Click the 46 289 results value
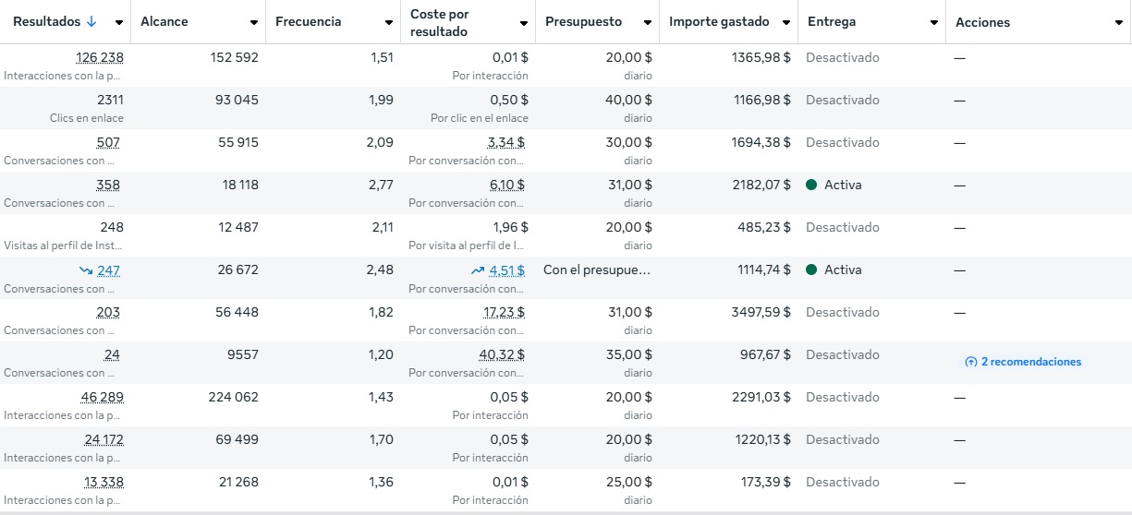 pyautogui.click(x=103, y=397)
